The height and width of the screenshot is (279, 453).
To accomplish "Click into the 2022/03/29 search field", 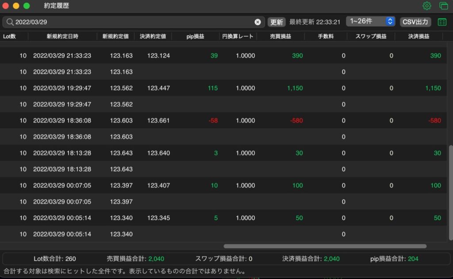I will [x=134, y=22].
